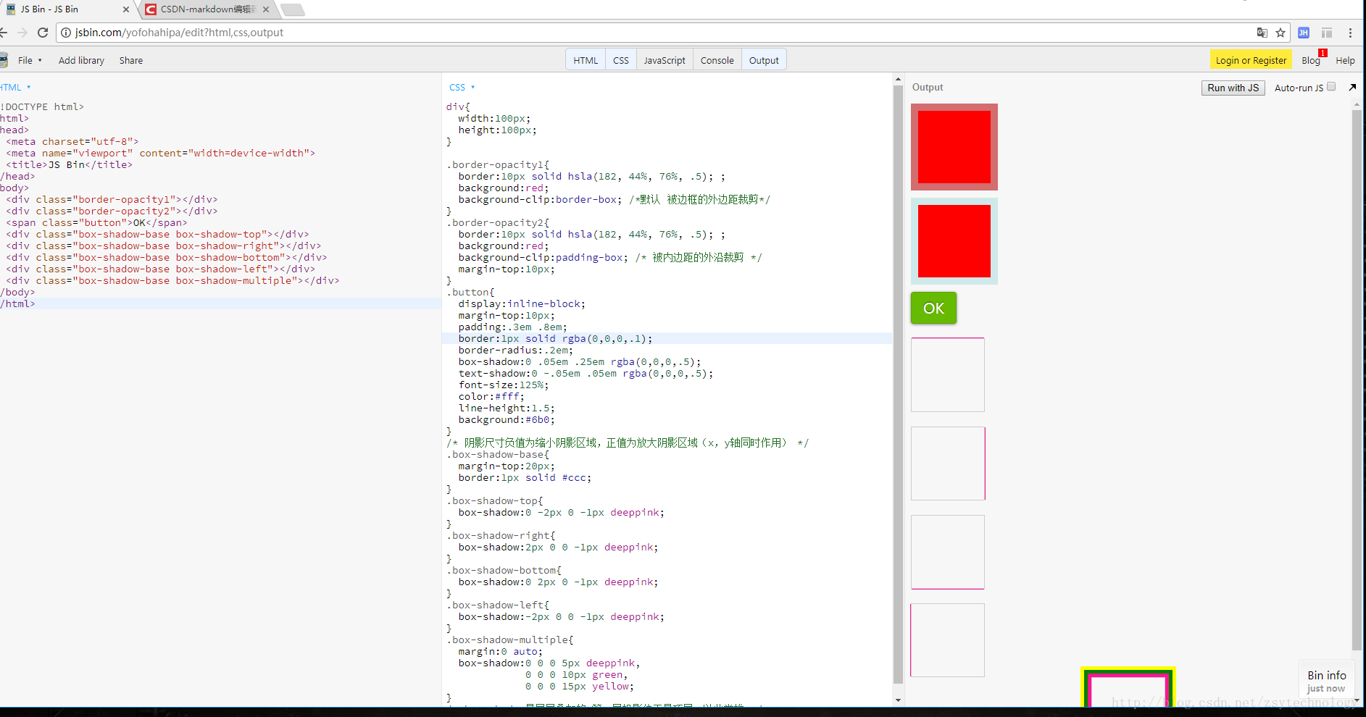Click the CSS panel vertical scrollbar
1366x717 pixels.
click(898, 384)
